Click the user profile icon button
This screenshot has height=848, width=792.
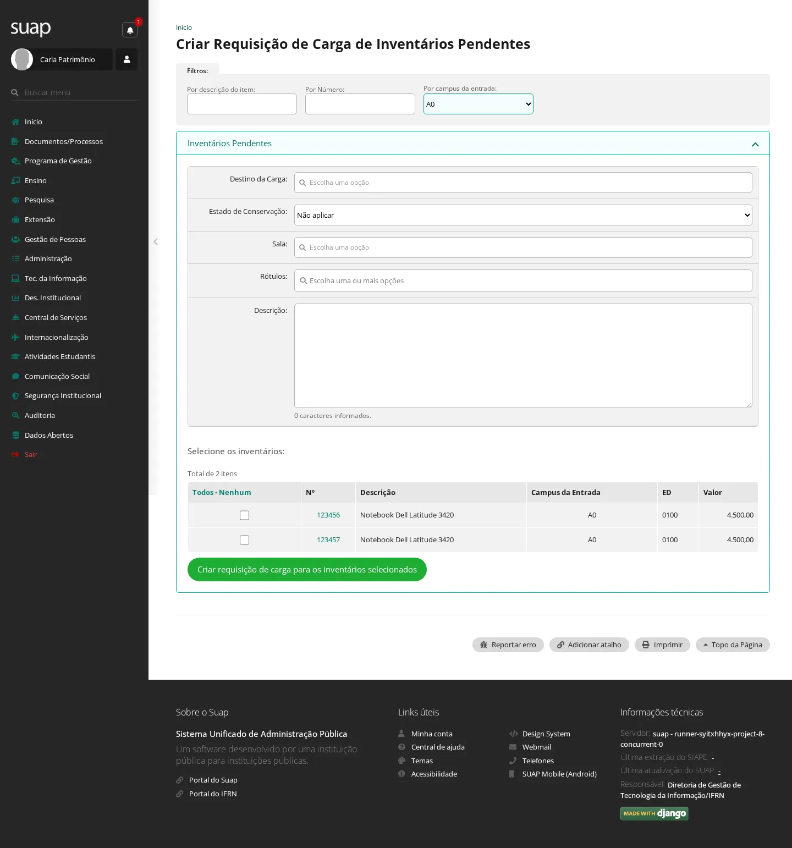pos(127,59)
